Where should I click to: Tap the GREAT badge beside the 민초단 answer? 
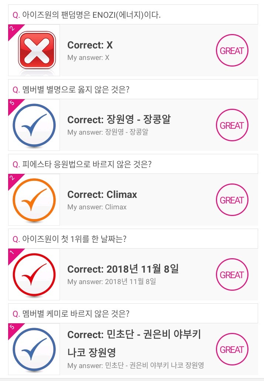(x=232, y=350)
